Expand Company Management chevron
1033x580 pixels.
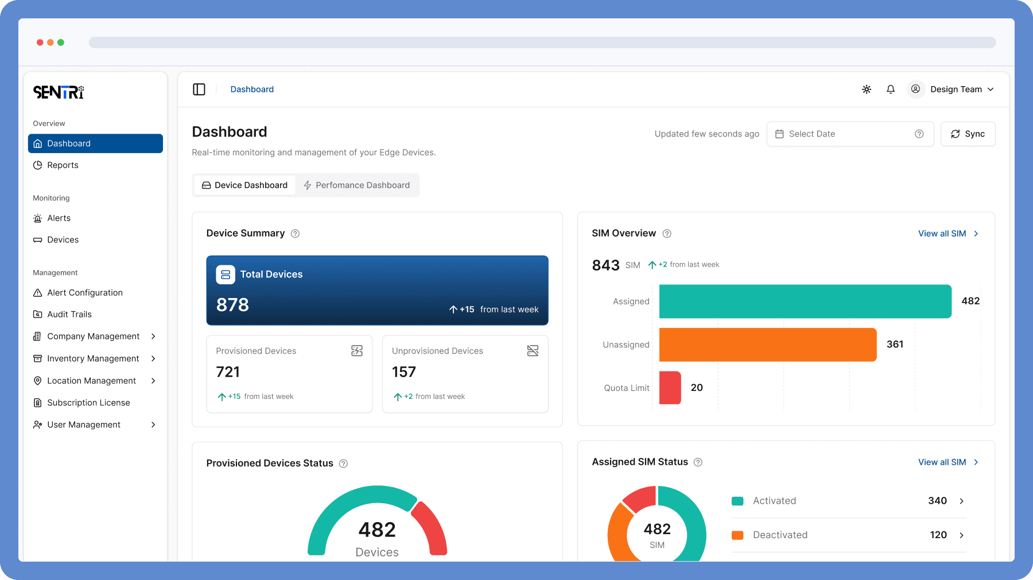coord(153,336)
